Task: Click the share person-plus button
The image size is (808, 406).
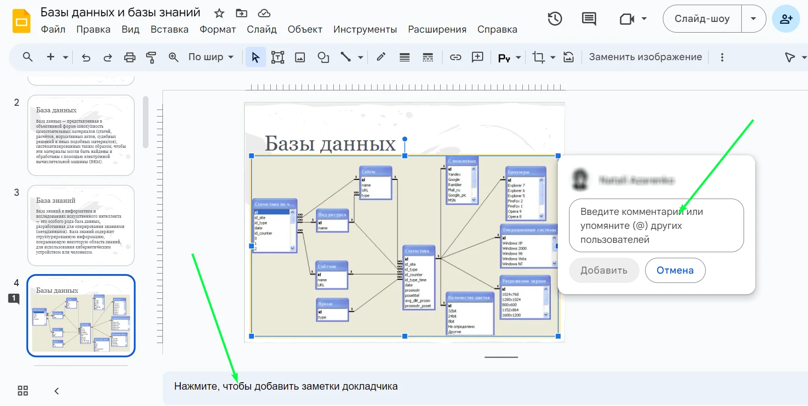Action: pos(786,19)
